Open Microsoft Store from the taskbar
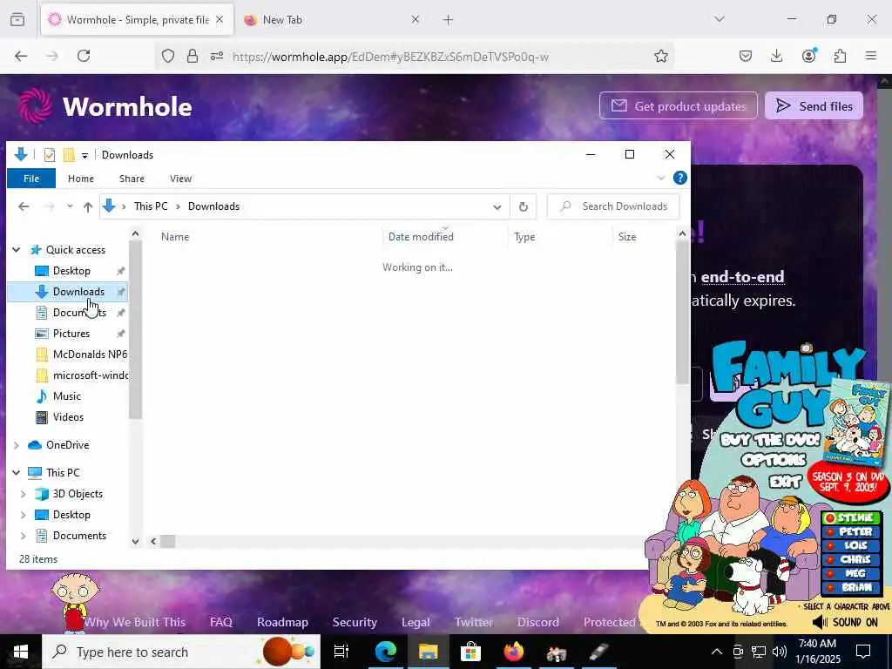Viewport: 892px width, 669px height. 470,652
